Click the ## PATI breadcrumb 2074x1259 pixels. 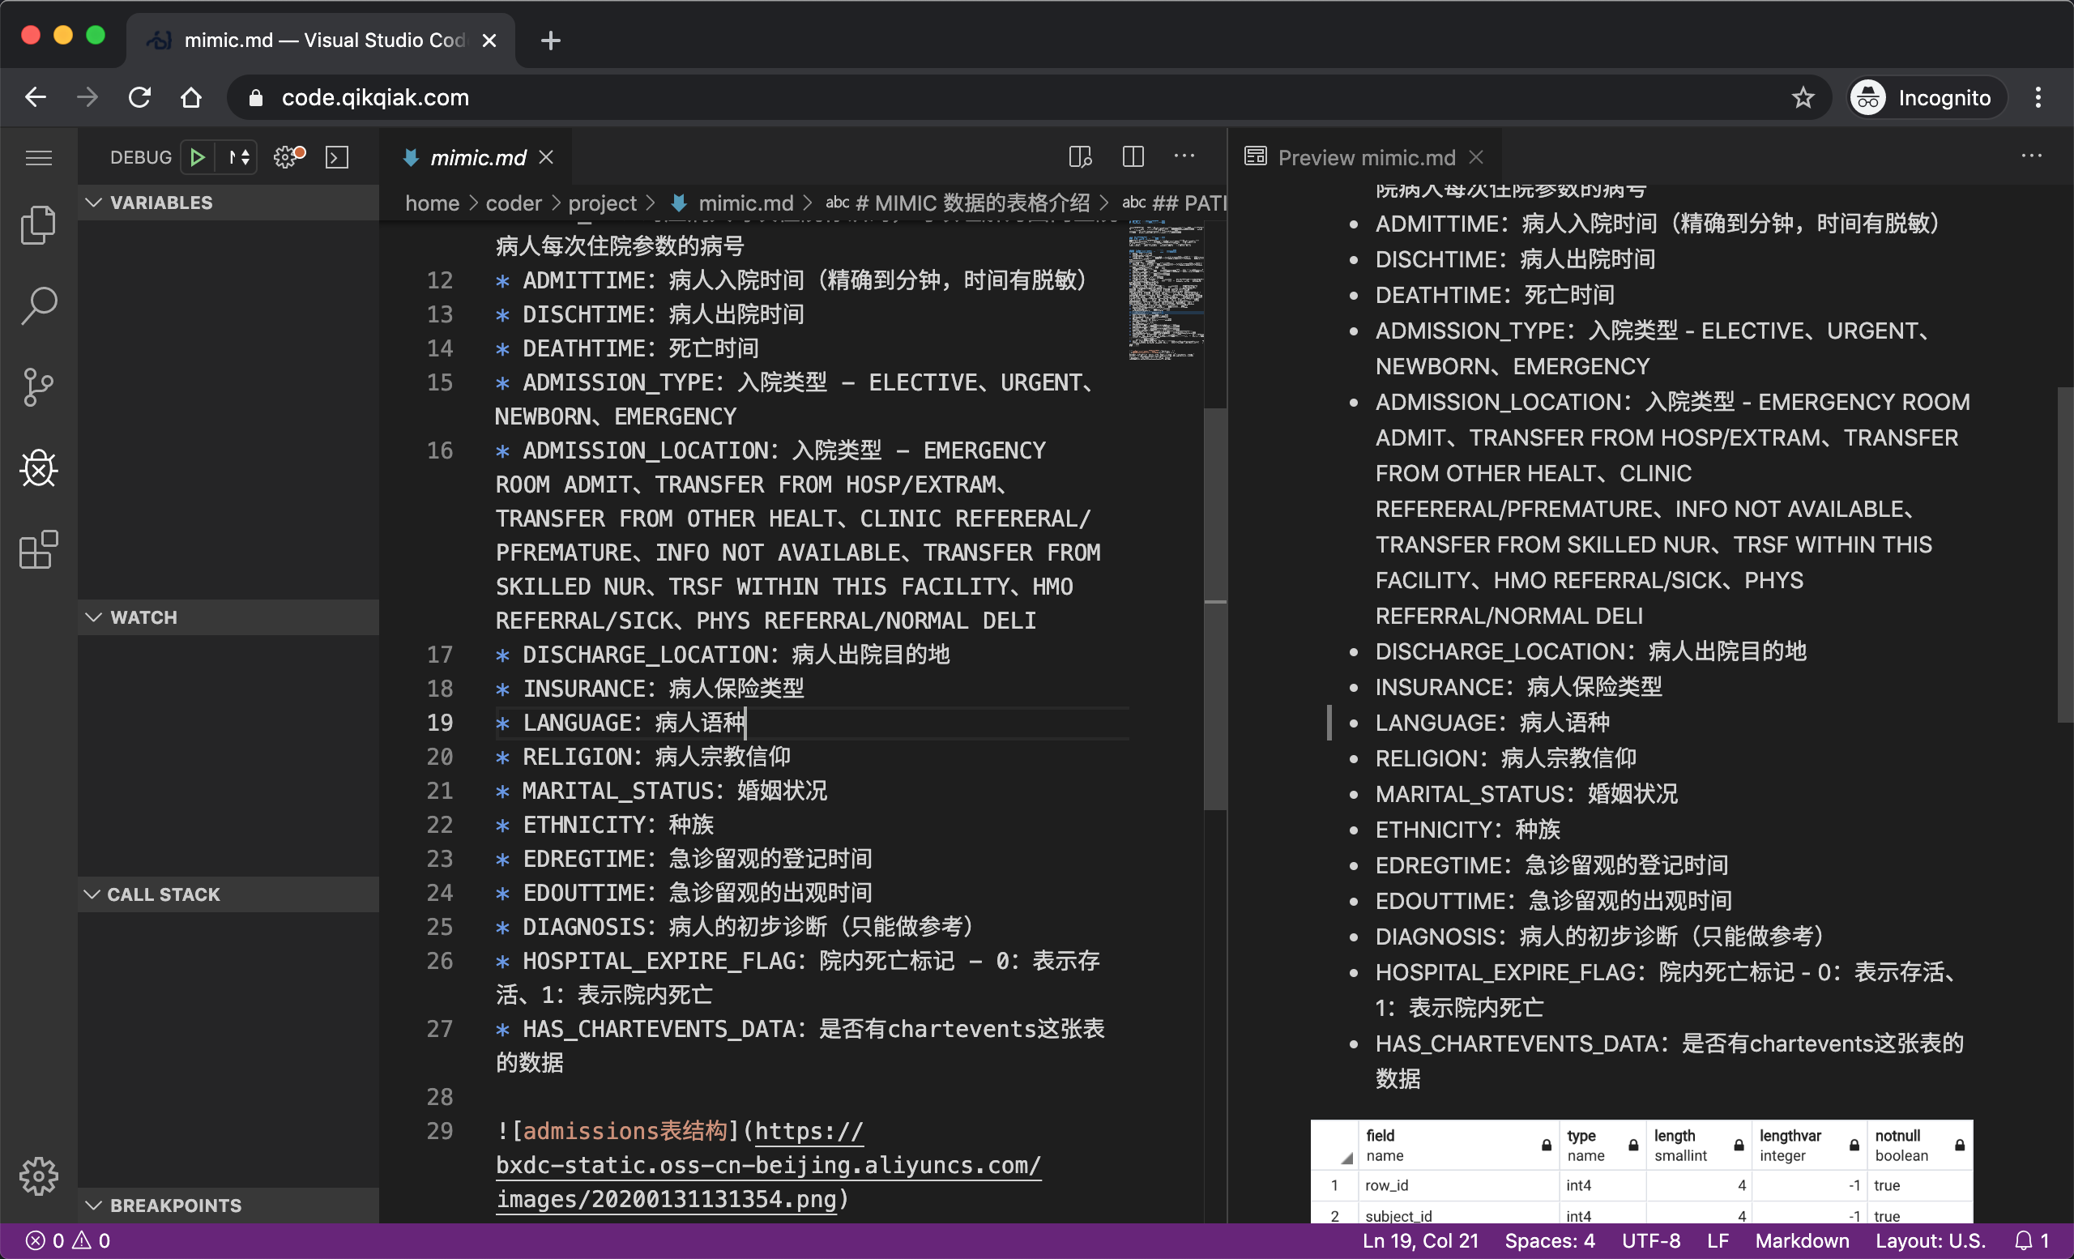coord(1173,203)
